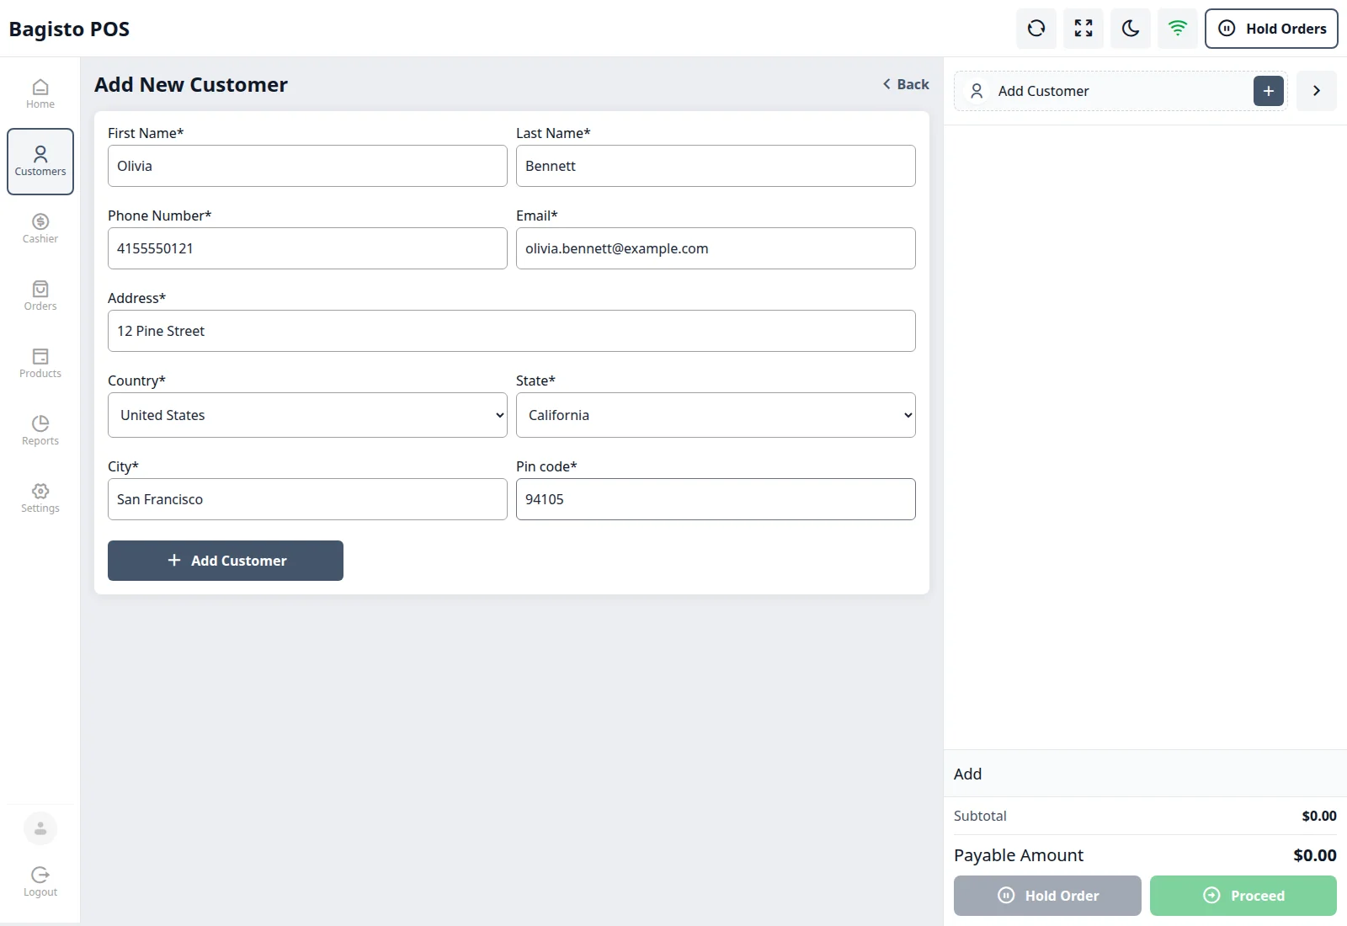Click Add Customer text in cart panel

[1043, 91]
